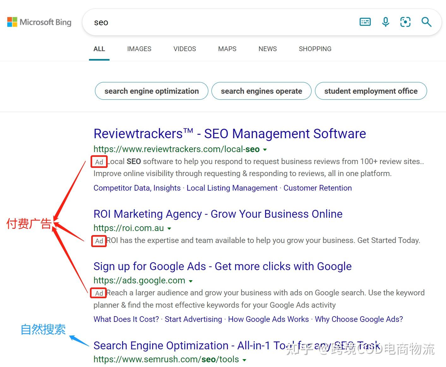Screen dimensions: 446x367
Task: Open the Competitor Data, Insights sitelink
Action: 137,188
